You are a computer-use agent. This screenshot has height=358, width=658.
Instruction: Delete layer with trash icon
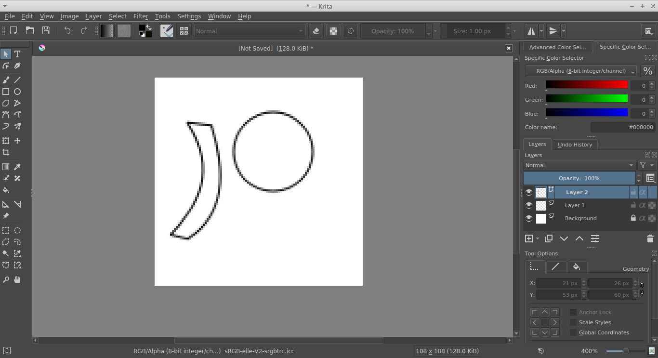click(x=650, y=239)
